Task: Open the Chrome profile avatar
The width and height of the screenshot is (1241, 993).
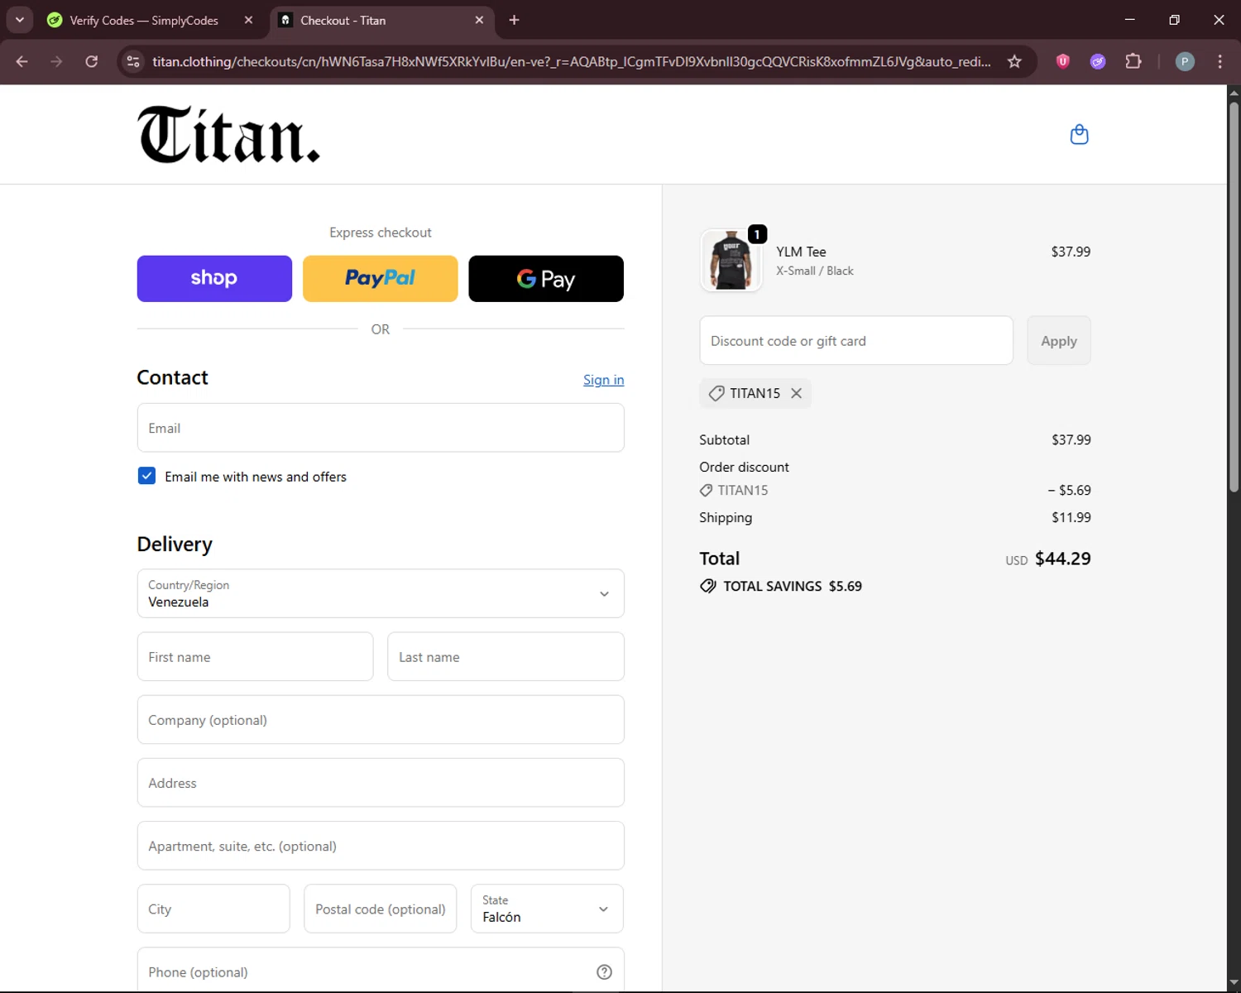Action: pos(1185,61)
